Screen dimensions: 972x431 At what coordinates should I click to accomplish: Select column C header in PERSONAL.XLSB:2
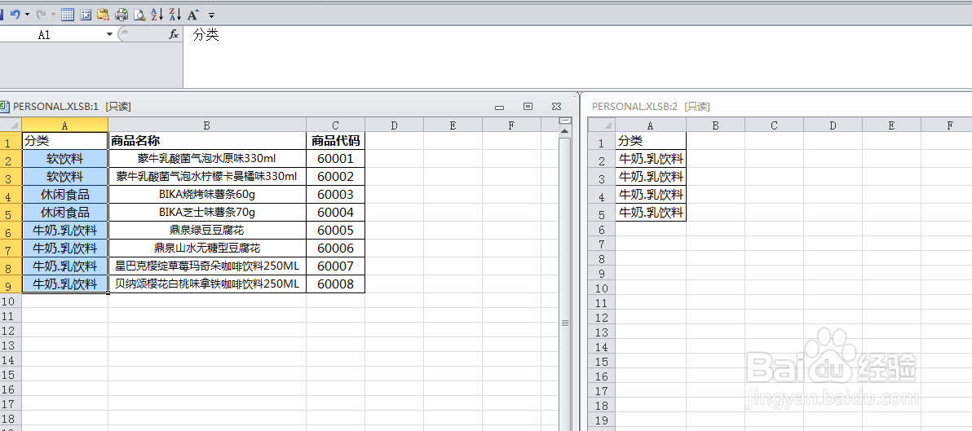774,125
